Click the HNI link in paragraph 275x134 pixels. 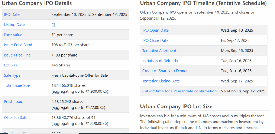[x=199, y=128]
